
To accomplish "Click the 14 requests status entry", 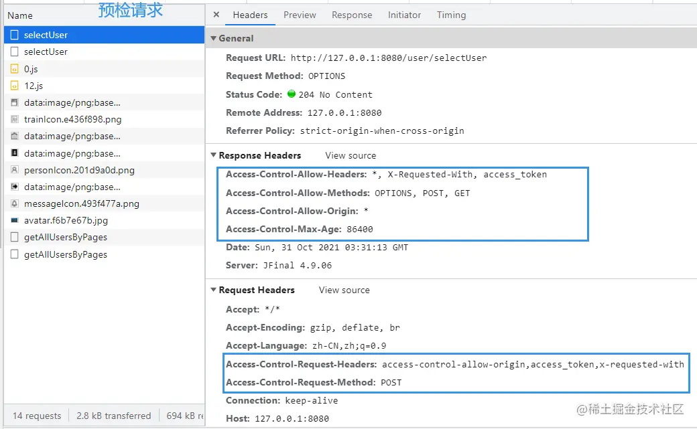I will tap(37, 416).
